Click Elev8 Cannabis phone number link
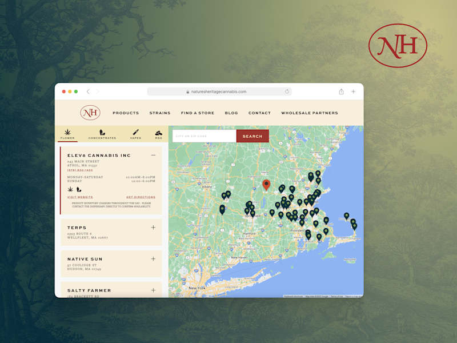Image resolution: width=457 pixels, height=343 pixels. coord(80,170)
